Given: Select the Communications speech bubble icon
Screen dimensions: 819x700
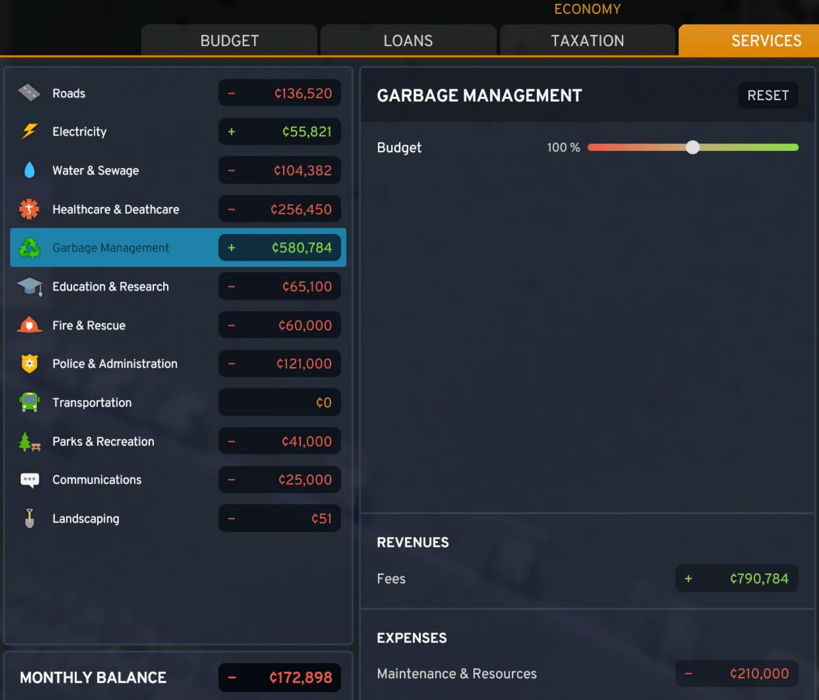Looking at the screenshot, I should 29,480.
